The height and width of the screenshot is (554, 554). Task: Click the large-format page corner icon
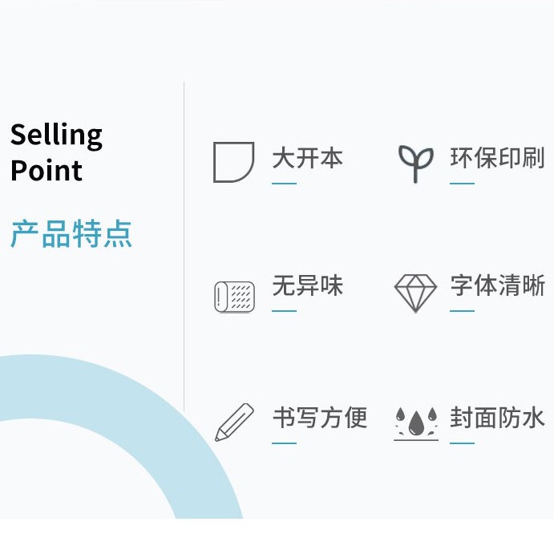pyautogui.click(x=233, y=162)
